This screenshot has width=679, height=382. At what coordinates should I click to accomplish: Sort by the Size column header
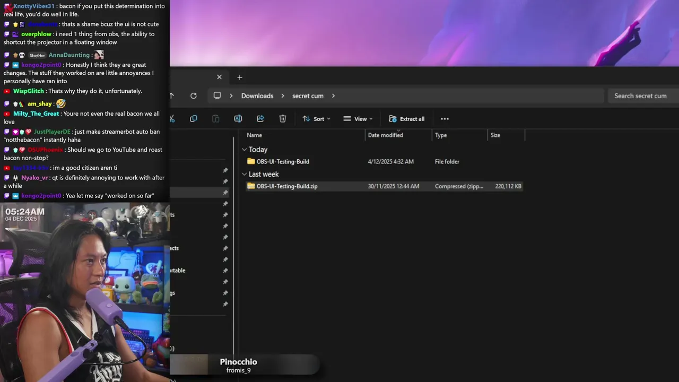click(495, 135)
